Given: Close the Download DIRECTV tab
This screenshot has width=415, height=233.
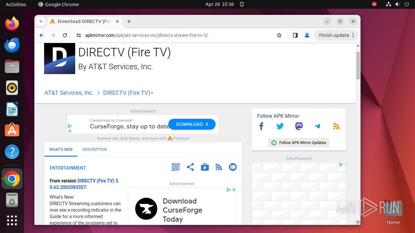Looking at the screenshot, I should (117, 21).
